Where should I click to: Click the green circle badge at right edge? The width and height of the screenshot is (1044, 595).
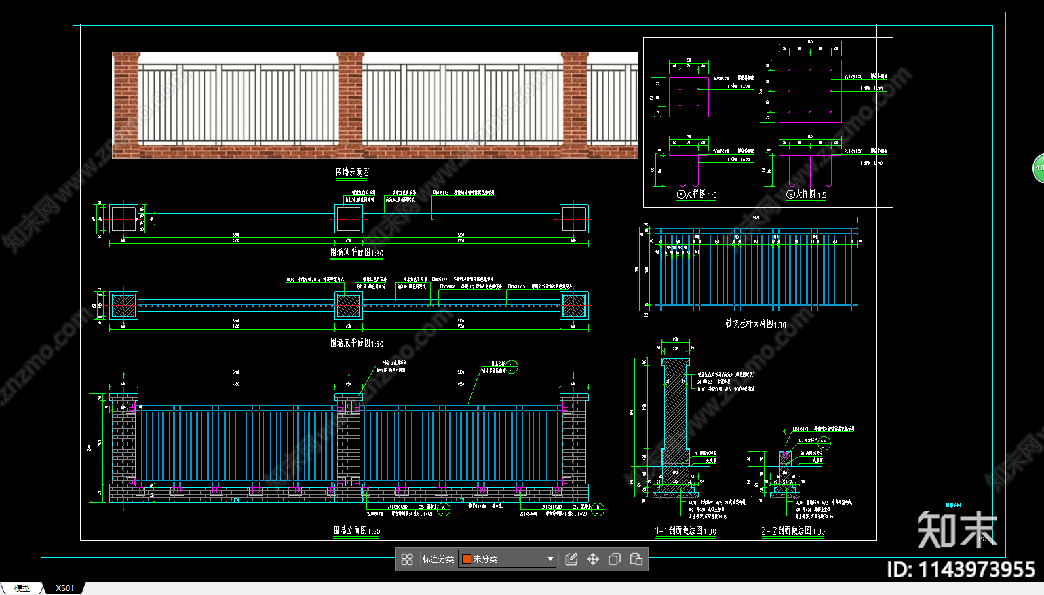[1038, 168]
